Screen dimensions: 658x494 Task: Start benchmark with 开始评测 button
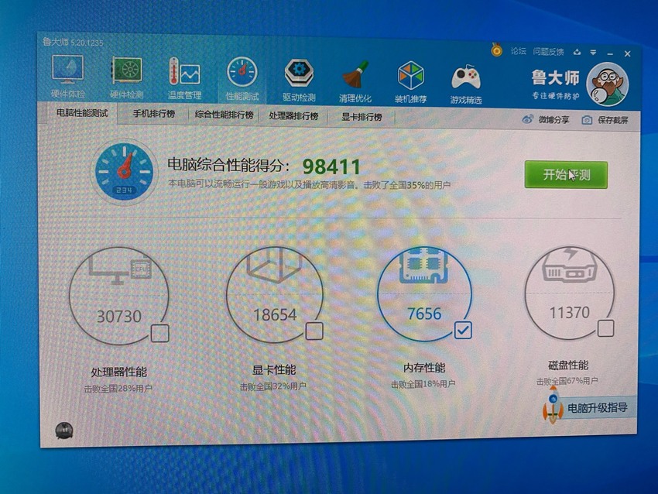[566, 174]
